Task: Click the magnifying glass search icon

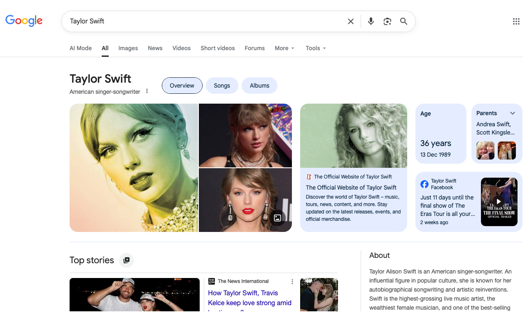Action: pyautogui.click(x=404, y=21)
